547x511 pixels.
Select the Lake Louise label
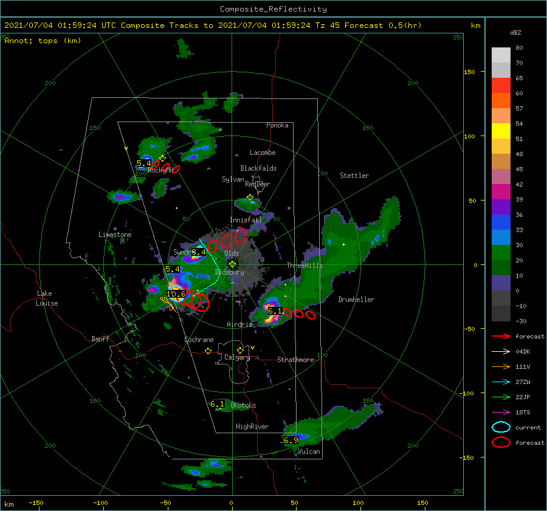tap(47, 298)
